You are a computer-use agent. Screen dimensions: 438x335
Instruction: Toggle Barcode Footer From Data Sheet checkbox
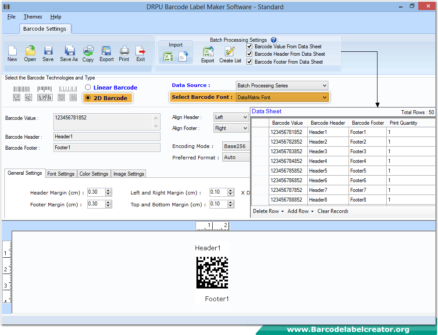(249, 62)
